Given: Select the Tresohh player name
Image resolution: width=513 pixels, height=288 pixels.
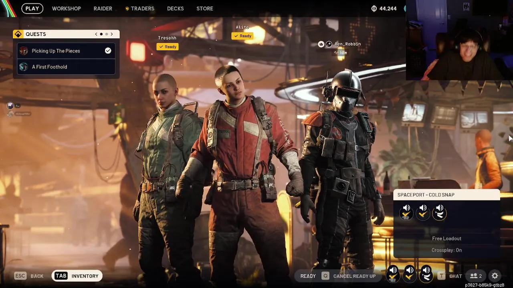Looking at the screenshot, I should (167, 38).
